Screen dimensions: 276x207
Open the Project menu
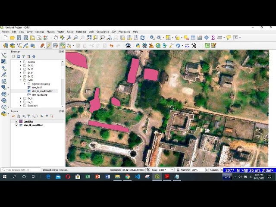[x=5, y=32]
